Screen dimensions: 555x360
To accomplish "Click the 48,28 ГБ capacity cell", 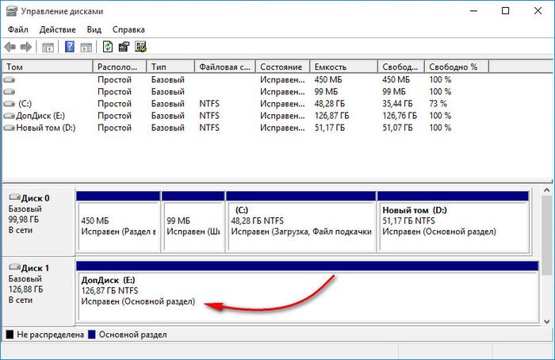I will coord(330,104).
